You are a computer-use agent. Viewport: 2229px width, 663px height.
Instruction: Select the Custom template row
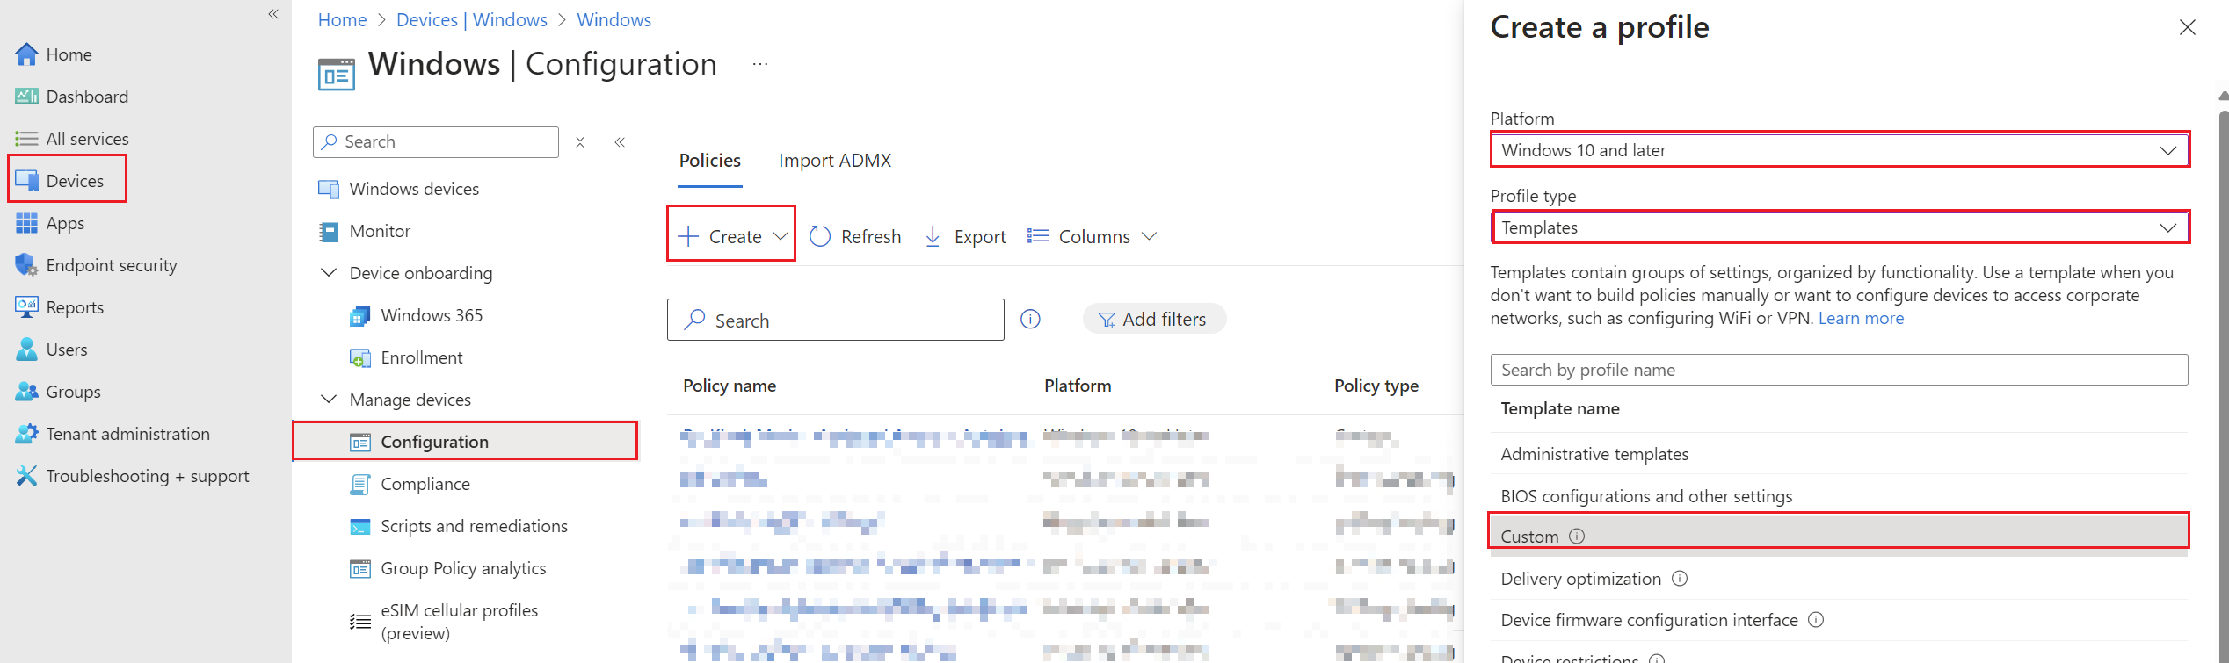(x=1839, y=536)
